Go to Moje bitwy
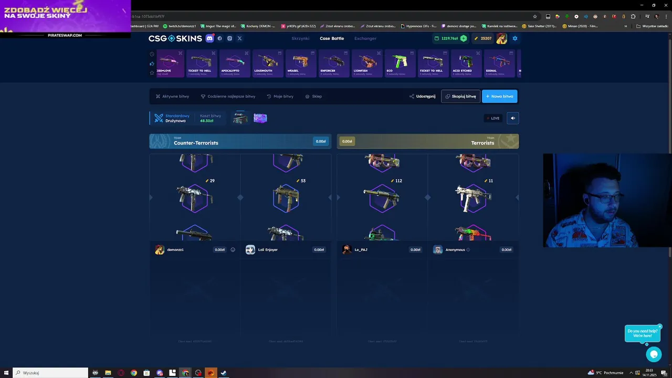672x378 pixels. (280, 96)
